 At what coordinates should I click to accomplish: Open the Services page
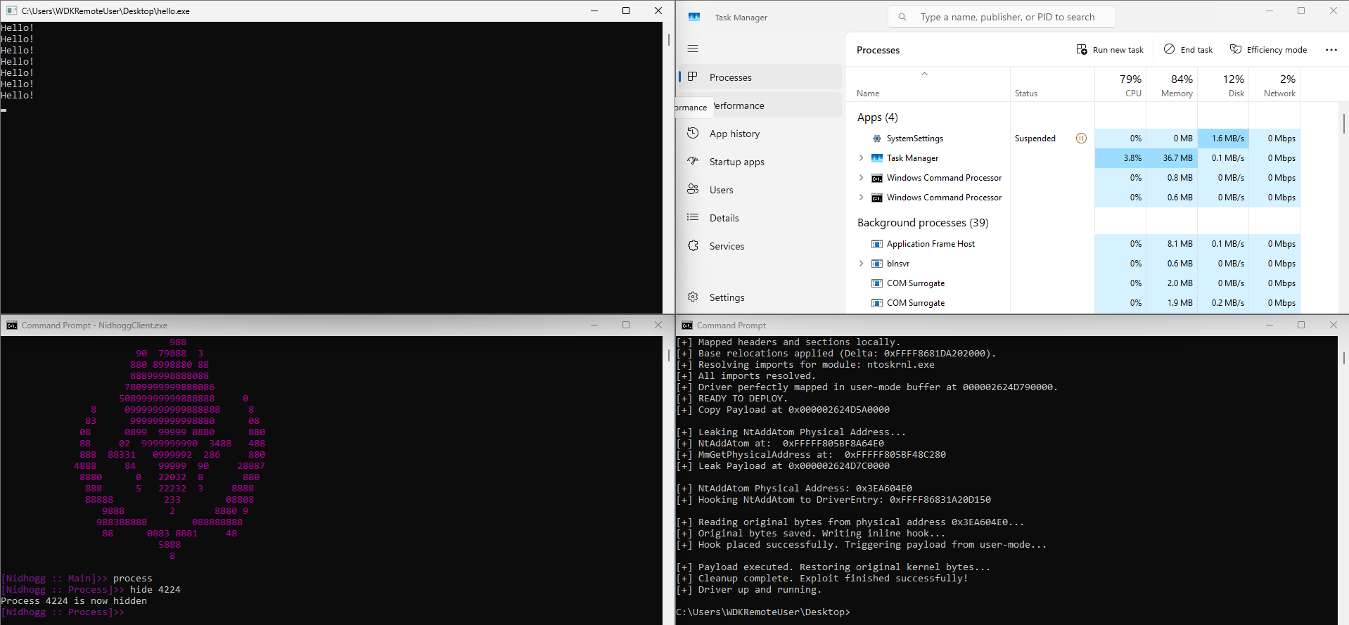pos(727,246)
